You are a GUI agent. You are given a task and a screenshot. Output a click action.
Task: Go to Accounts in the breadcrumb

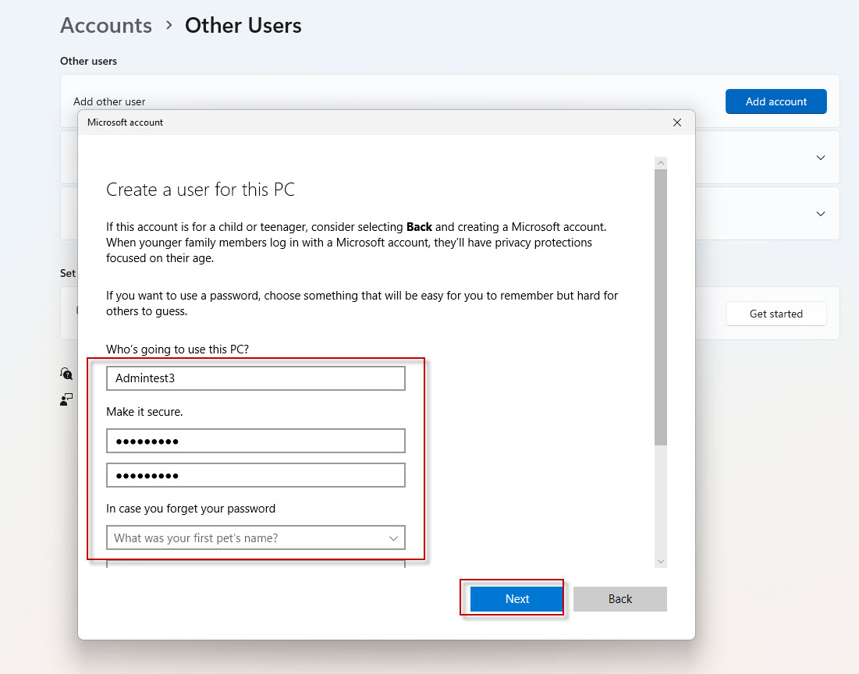(106, 25)
